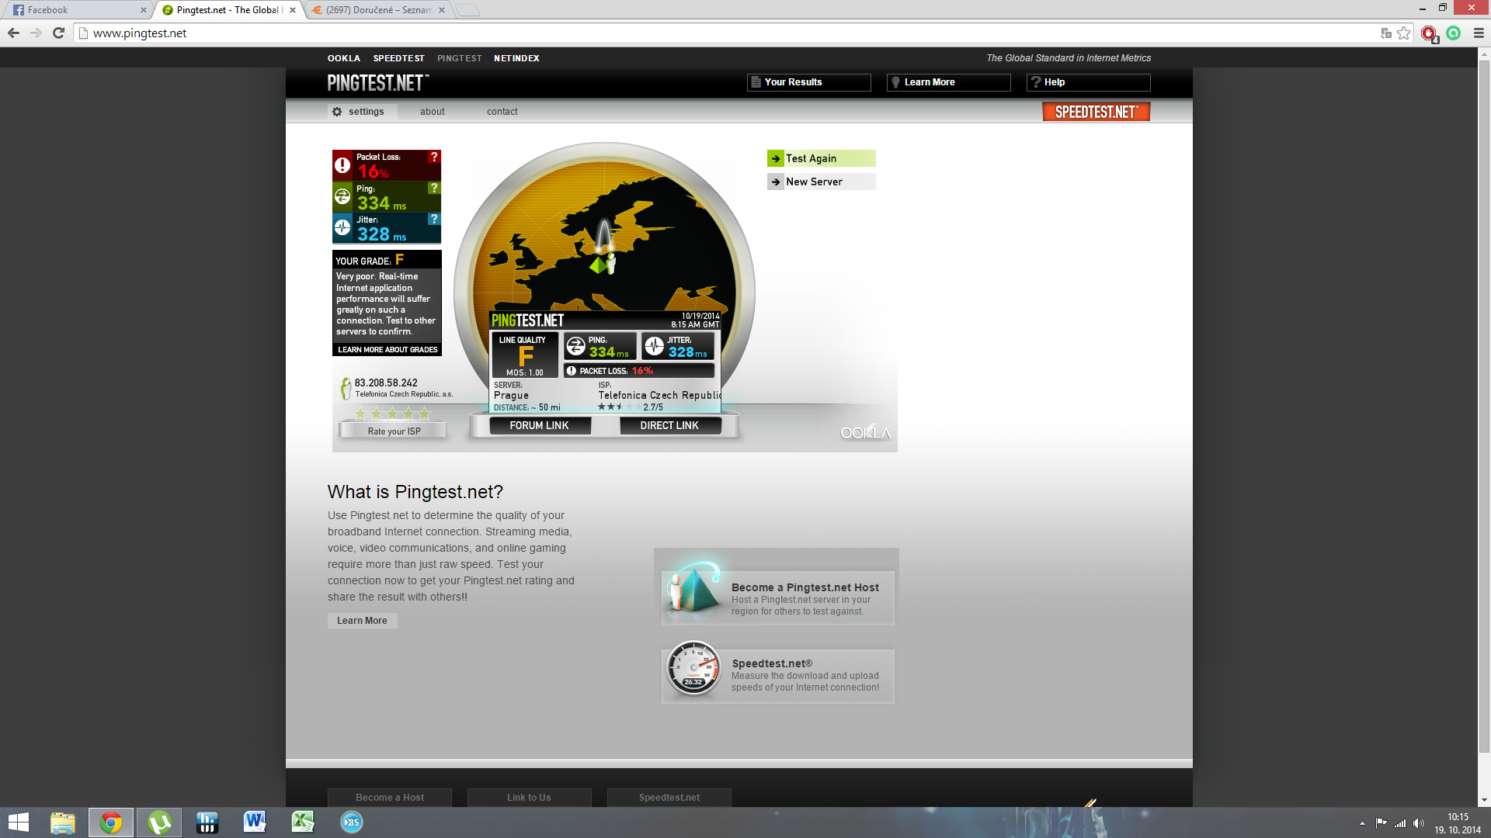Click the green circular extension icon

tap(1454, 33)
